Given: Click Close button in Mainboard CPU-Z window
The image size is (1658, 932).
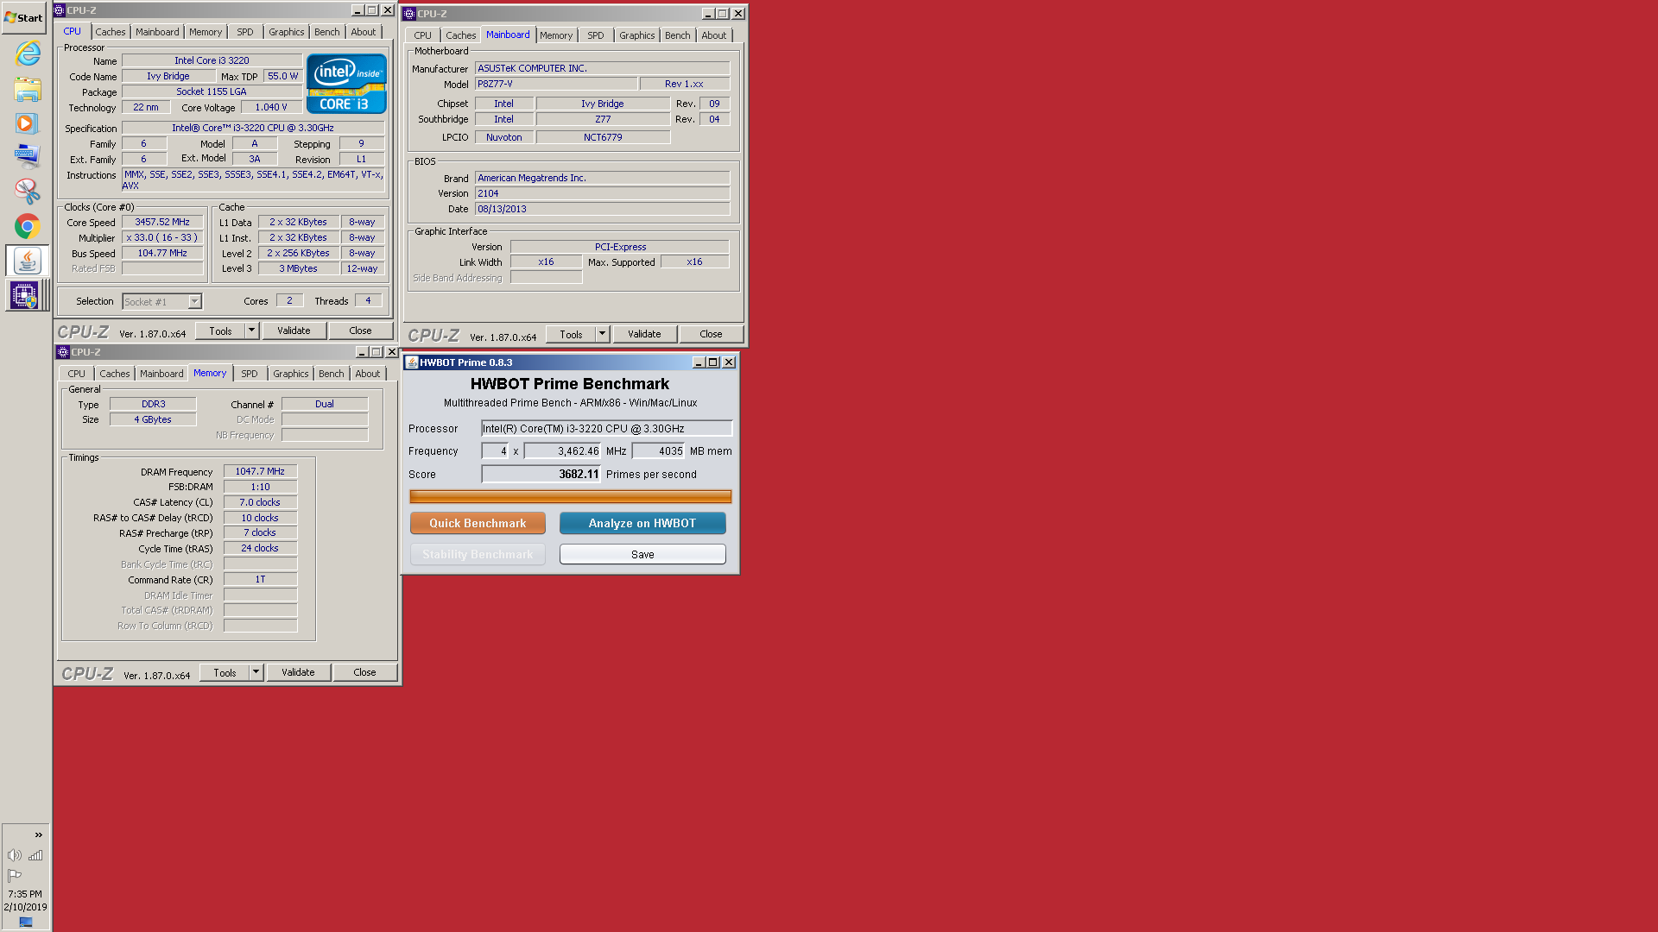Looking at the screenshot, I should [x=711, y=334].
